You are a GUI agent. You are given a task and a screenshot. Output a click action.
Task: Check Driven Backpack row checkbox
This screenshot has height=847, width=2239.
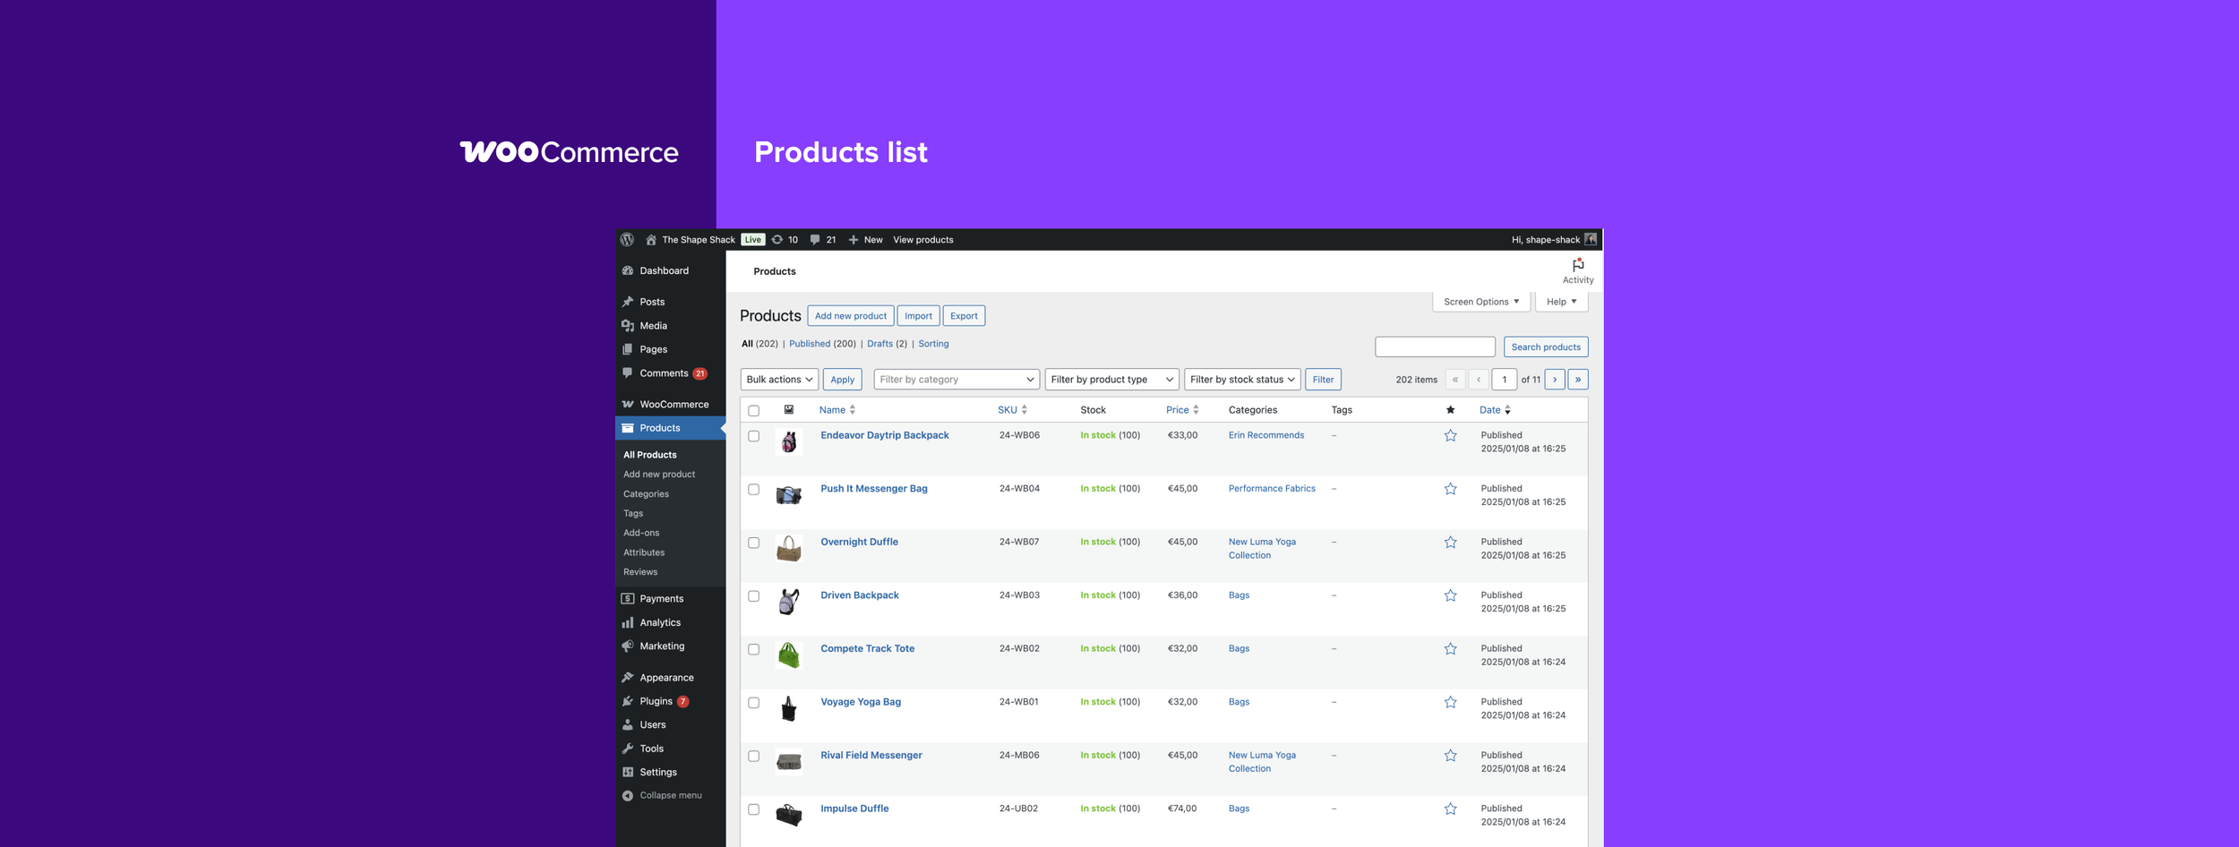click(754, 596)
